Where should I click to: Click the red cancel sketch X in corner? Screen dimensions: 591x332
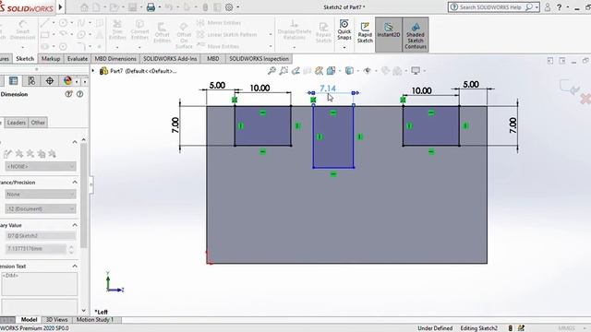coord(585,100)
